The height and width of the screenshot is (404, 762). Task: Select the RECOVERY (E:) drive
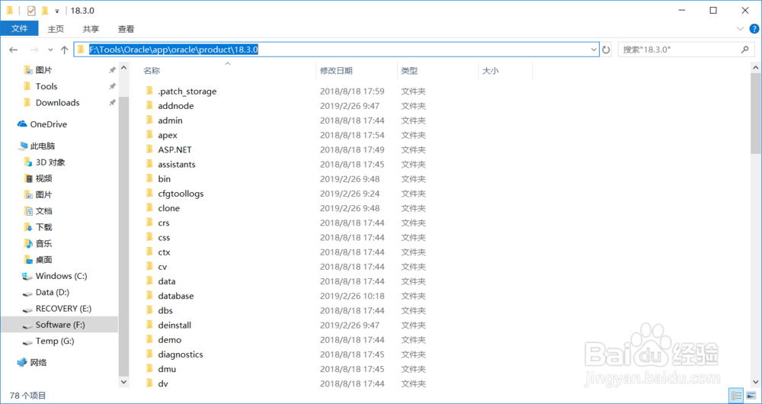(x=63, y=308)
